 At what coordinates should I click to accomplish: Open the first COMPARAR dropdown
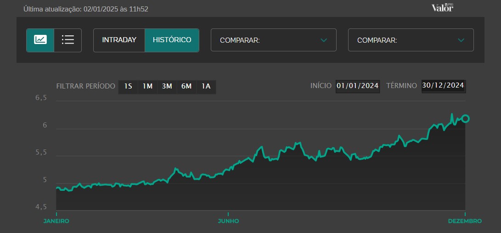click(273, 40)
